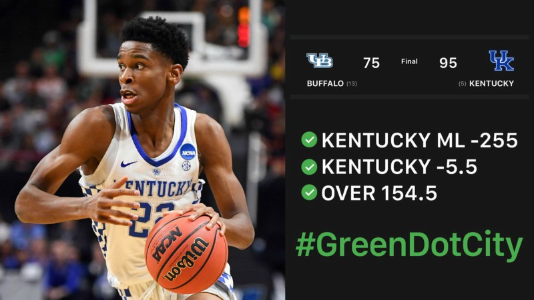Click the green check beside Over 154.5
Image resolution: width=534 pixels, height=300 pixels.
(309, 193)
